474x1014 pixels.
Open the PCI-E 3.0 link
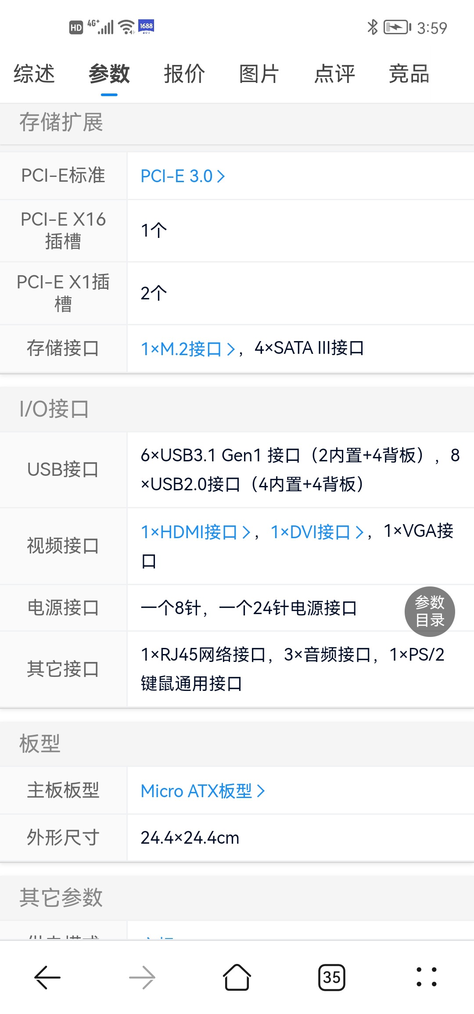(182, 176)
